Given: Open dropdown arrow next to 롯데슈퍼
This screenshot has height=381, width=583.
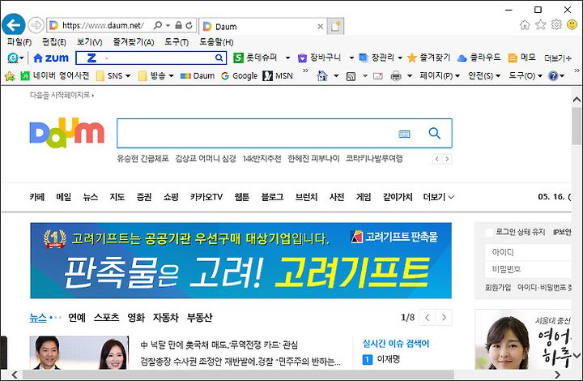Looking at the screenshot, I should tap(287, 58).
